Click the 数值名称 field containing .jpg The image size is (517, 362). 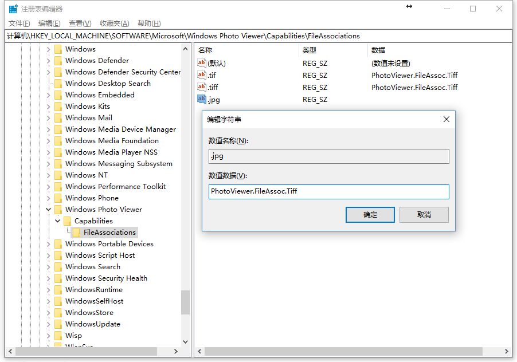(329, 156)
